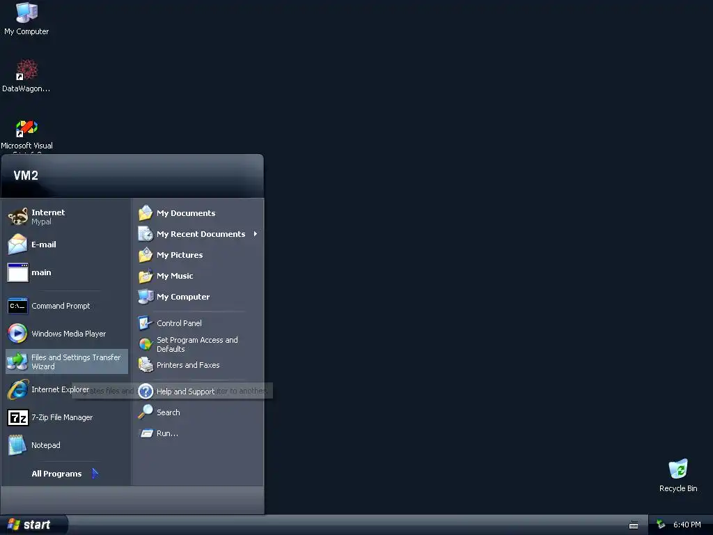
Task: Start Windows Media Player
Action: click(x=67, y=334)
